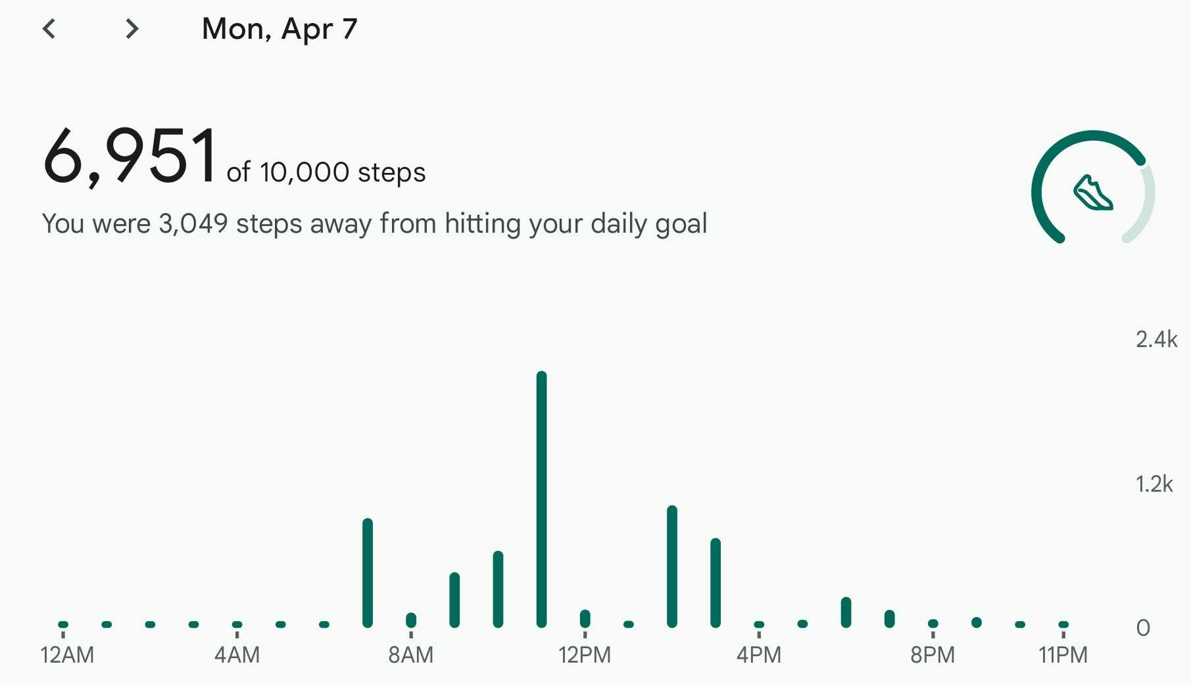The width and height of the screenshot is (1191, 685).
Task: Tap the 11PM axis label
Action: pyautogui.click(x=1063, y=655)
